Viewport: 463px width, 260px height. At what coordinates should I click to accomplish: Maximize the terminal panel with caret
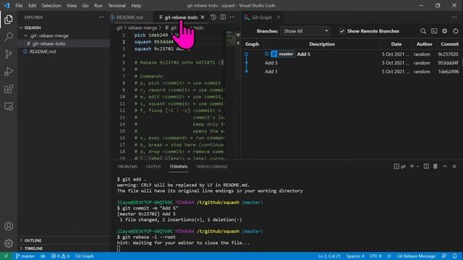[x=445, y=166]
